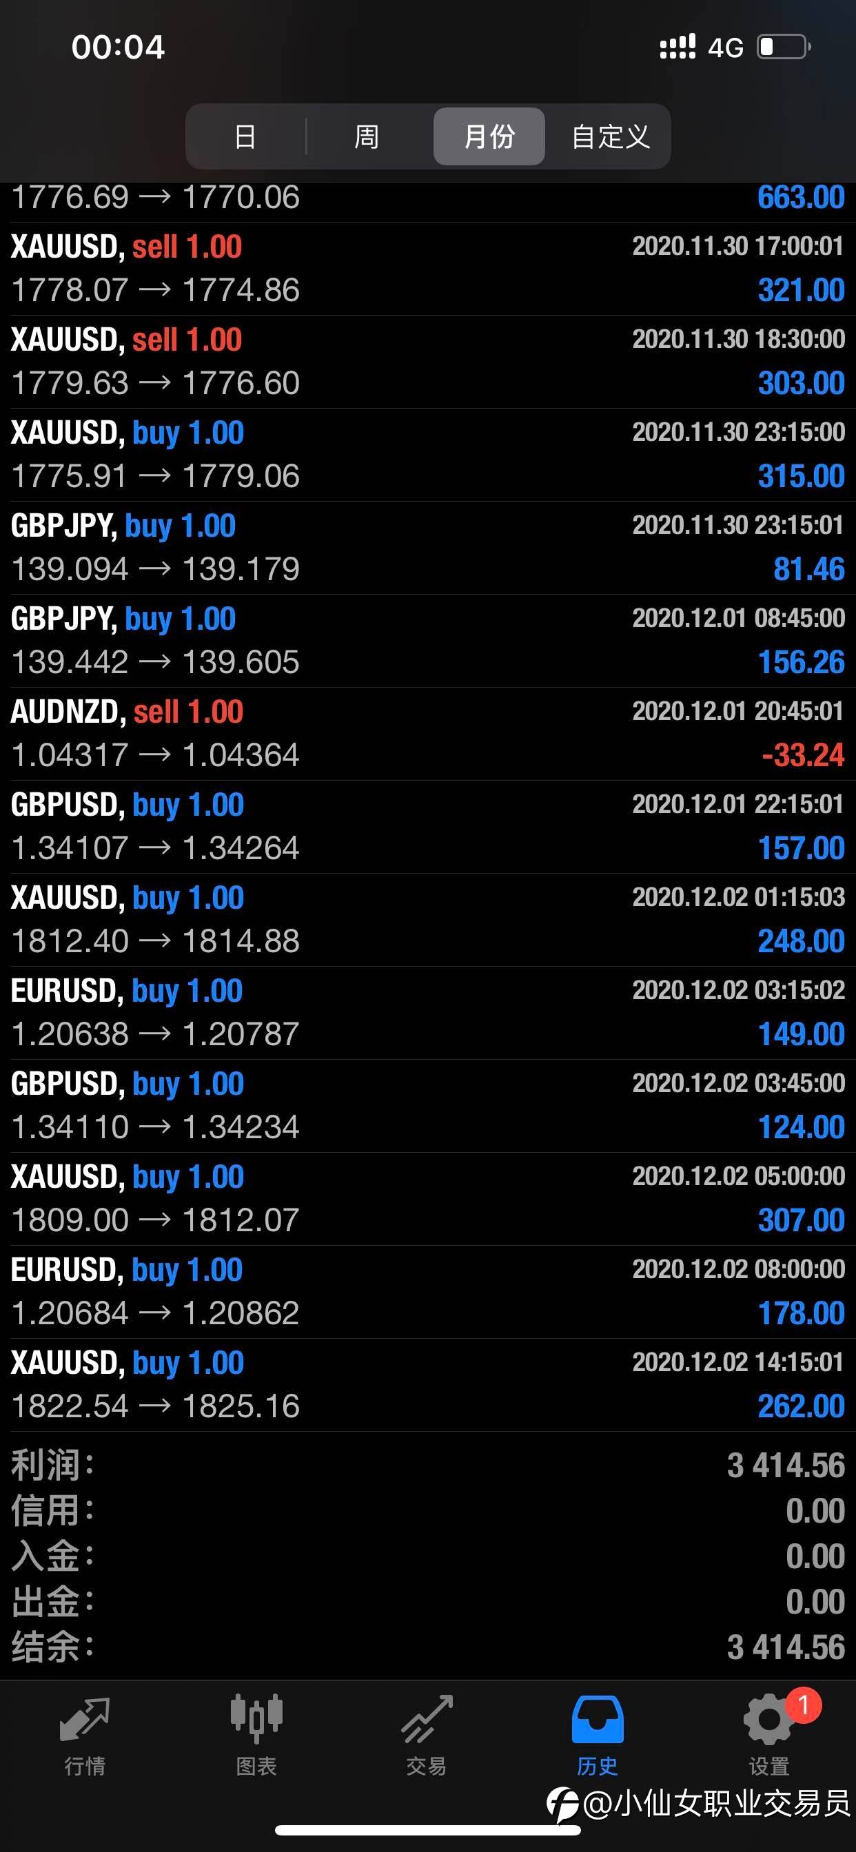856x1852 pixels.
Task: Open the AUDNZD sell trade with -33.24 loss
Action: click(x=428, y=733)
